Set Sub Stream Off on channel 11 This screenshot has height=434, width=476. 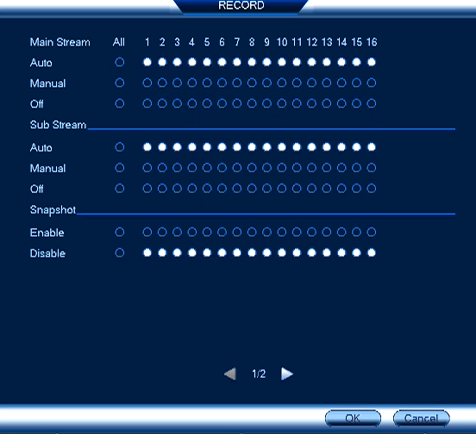(x=297, y=189)
